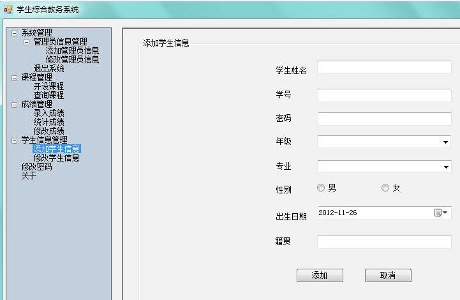Viewport: 460px width, 300px height.
Task: Click the 学生综合教务系统 window title
Action: point(48,10)
